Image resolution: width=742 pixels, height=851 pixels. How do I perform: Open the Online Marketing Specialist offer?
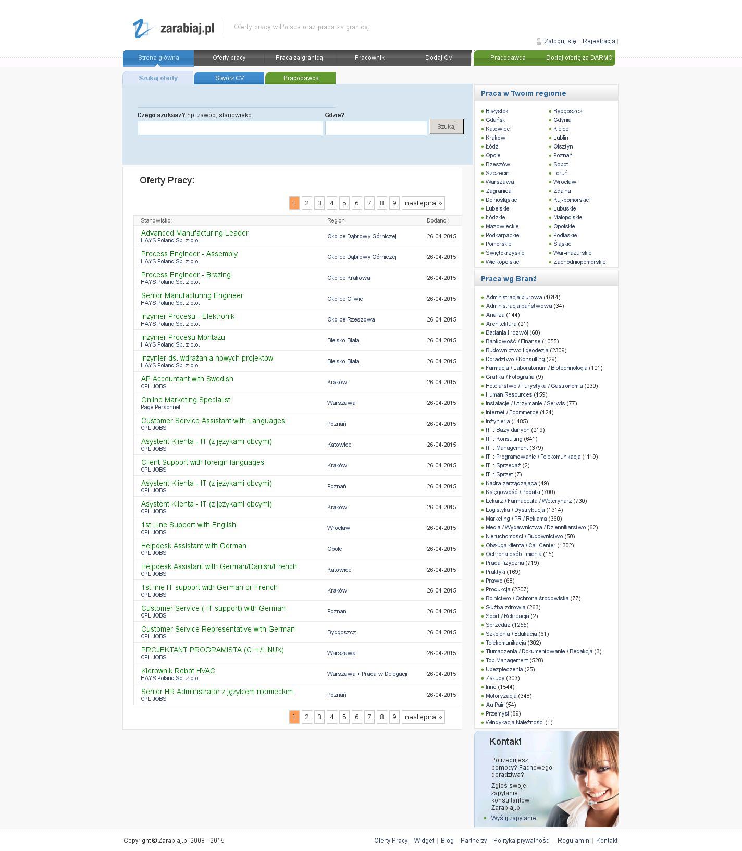click(185, 400)
